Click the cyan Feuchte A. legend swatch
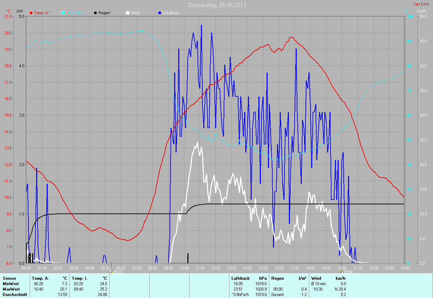The width and height of the screenshot is (433, 298). [x=63, y=13]
